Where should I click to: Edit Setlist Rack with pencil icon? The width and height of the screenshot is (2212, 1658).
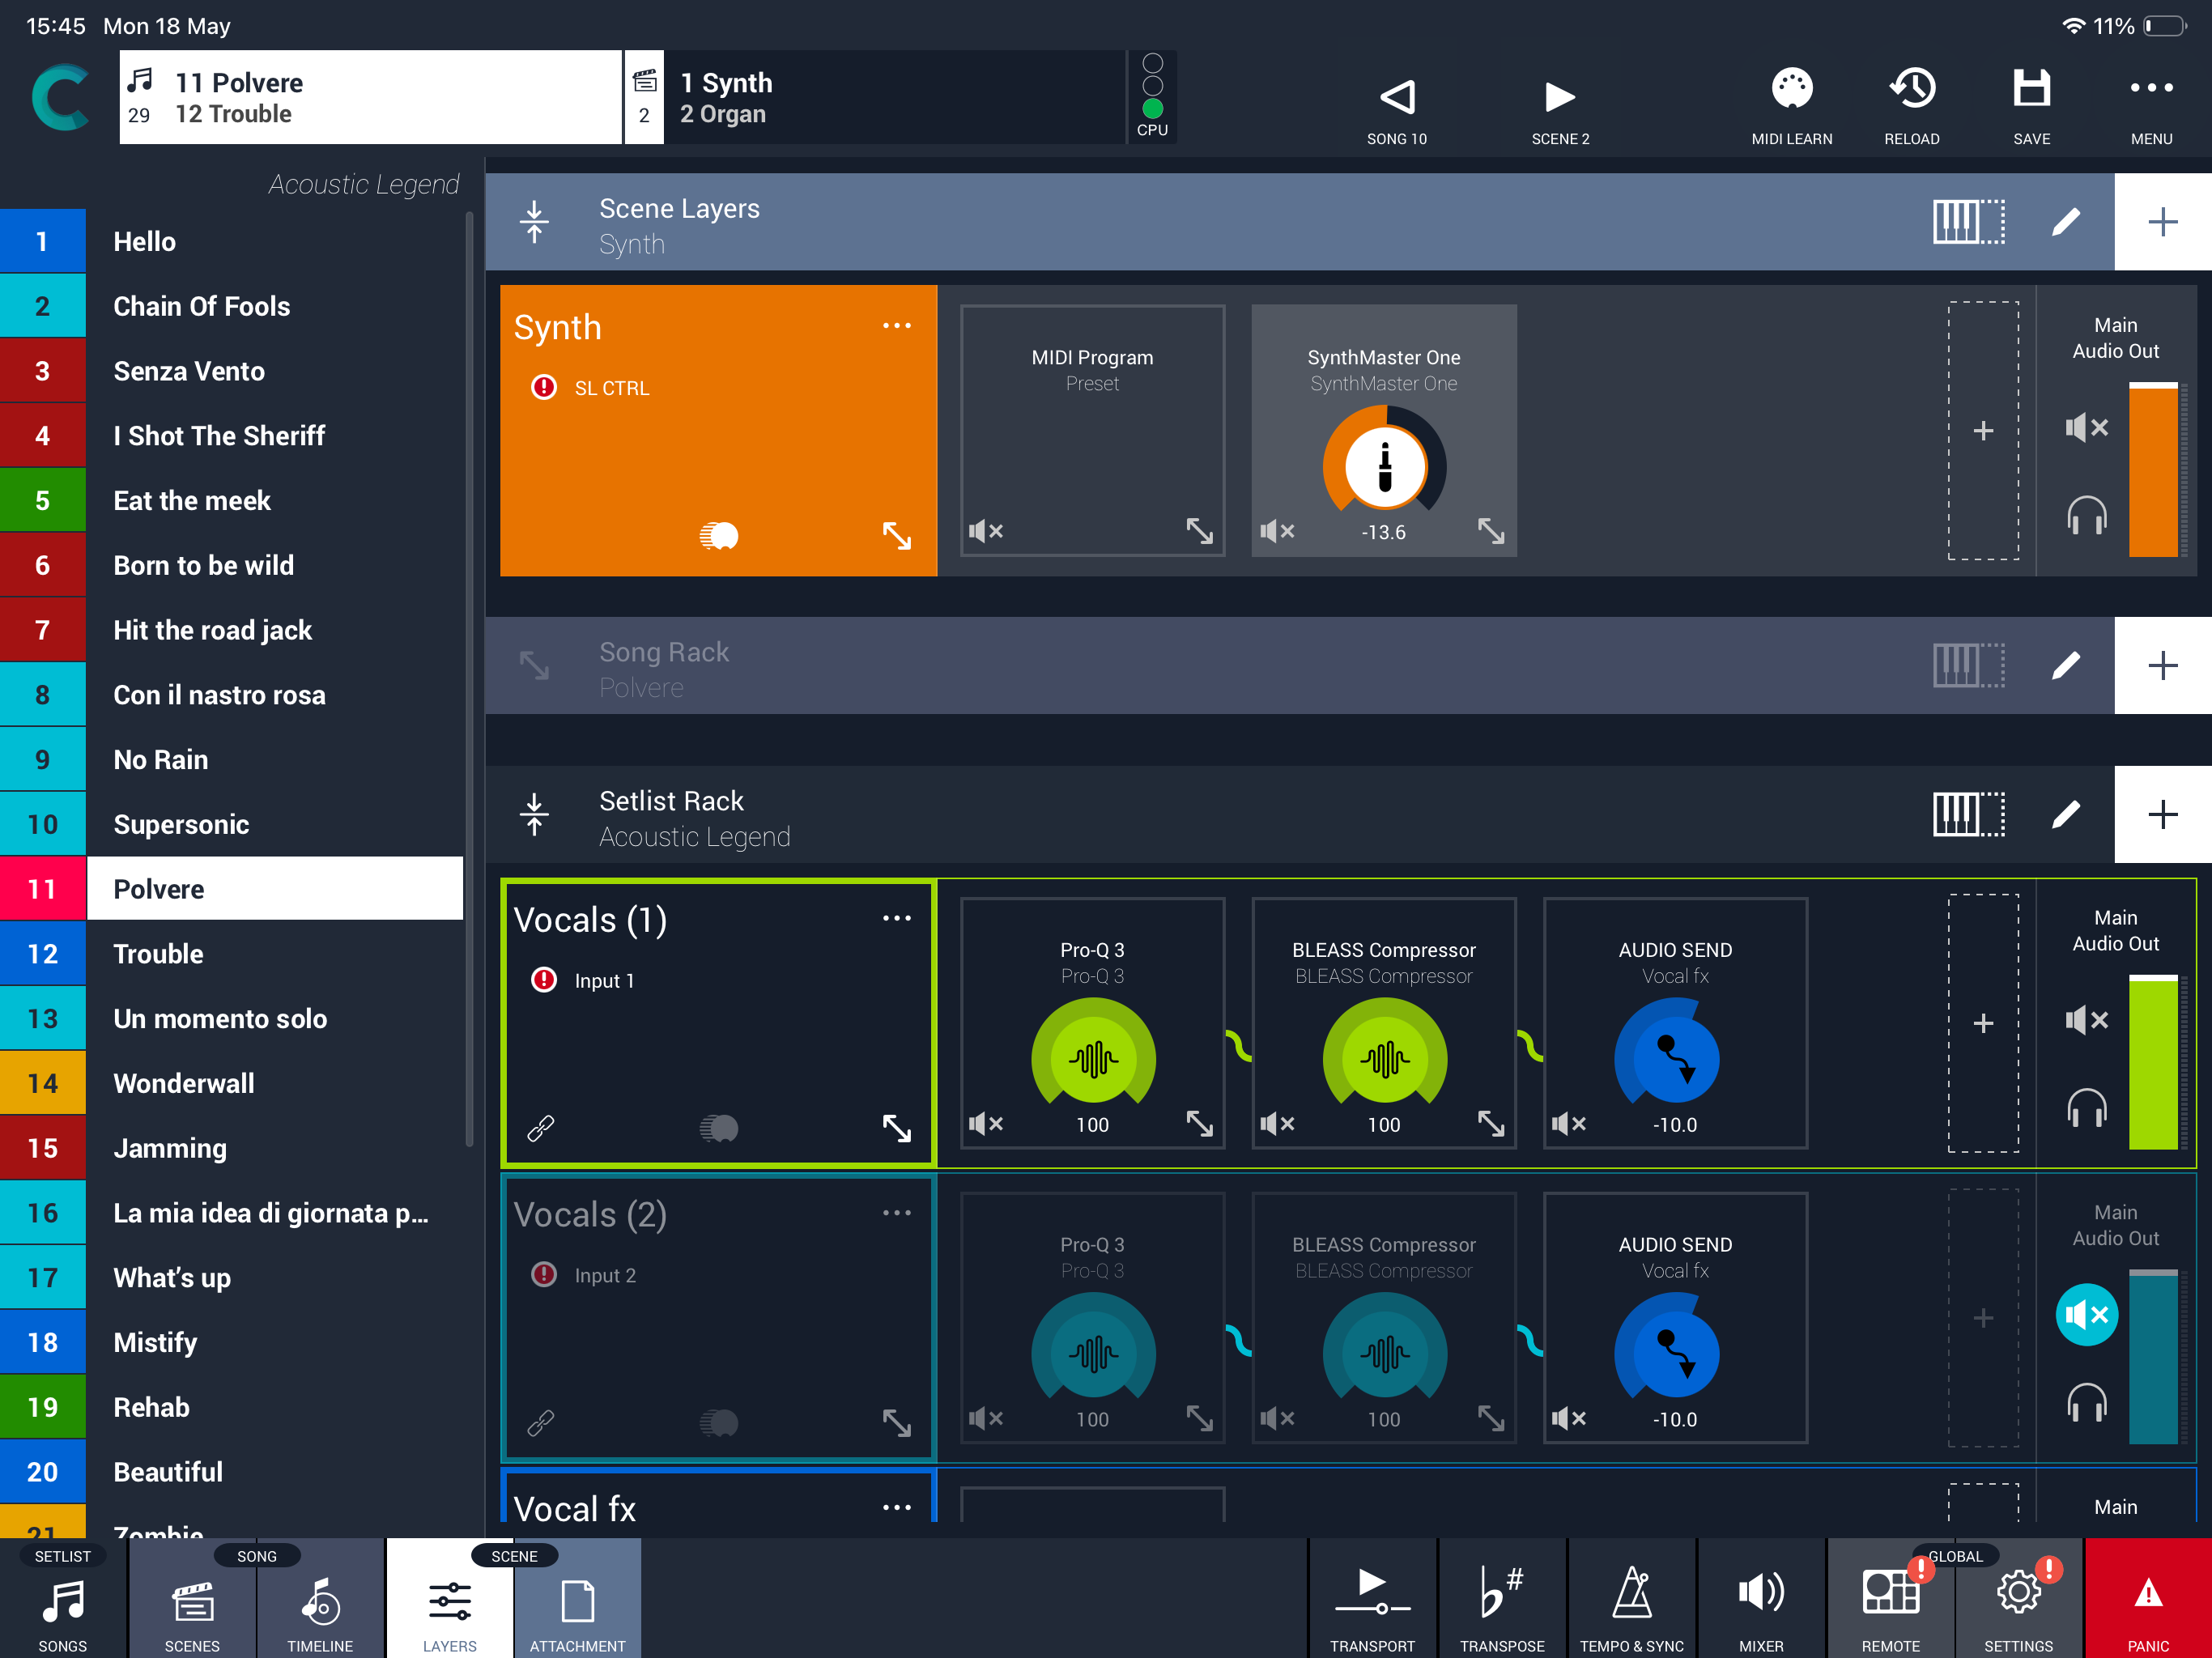coord(2066,814)
